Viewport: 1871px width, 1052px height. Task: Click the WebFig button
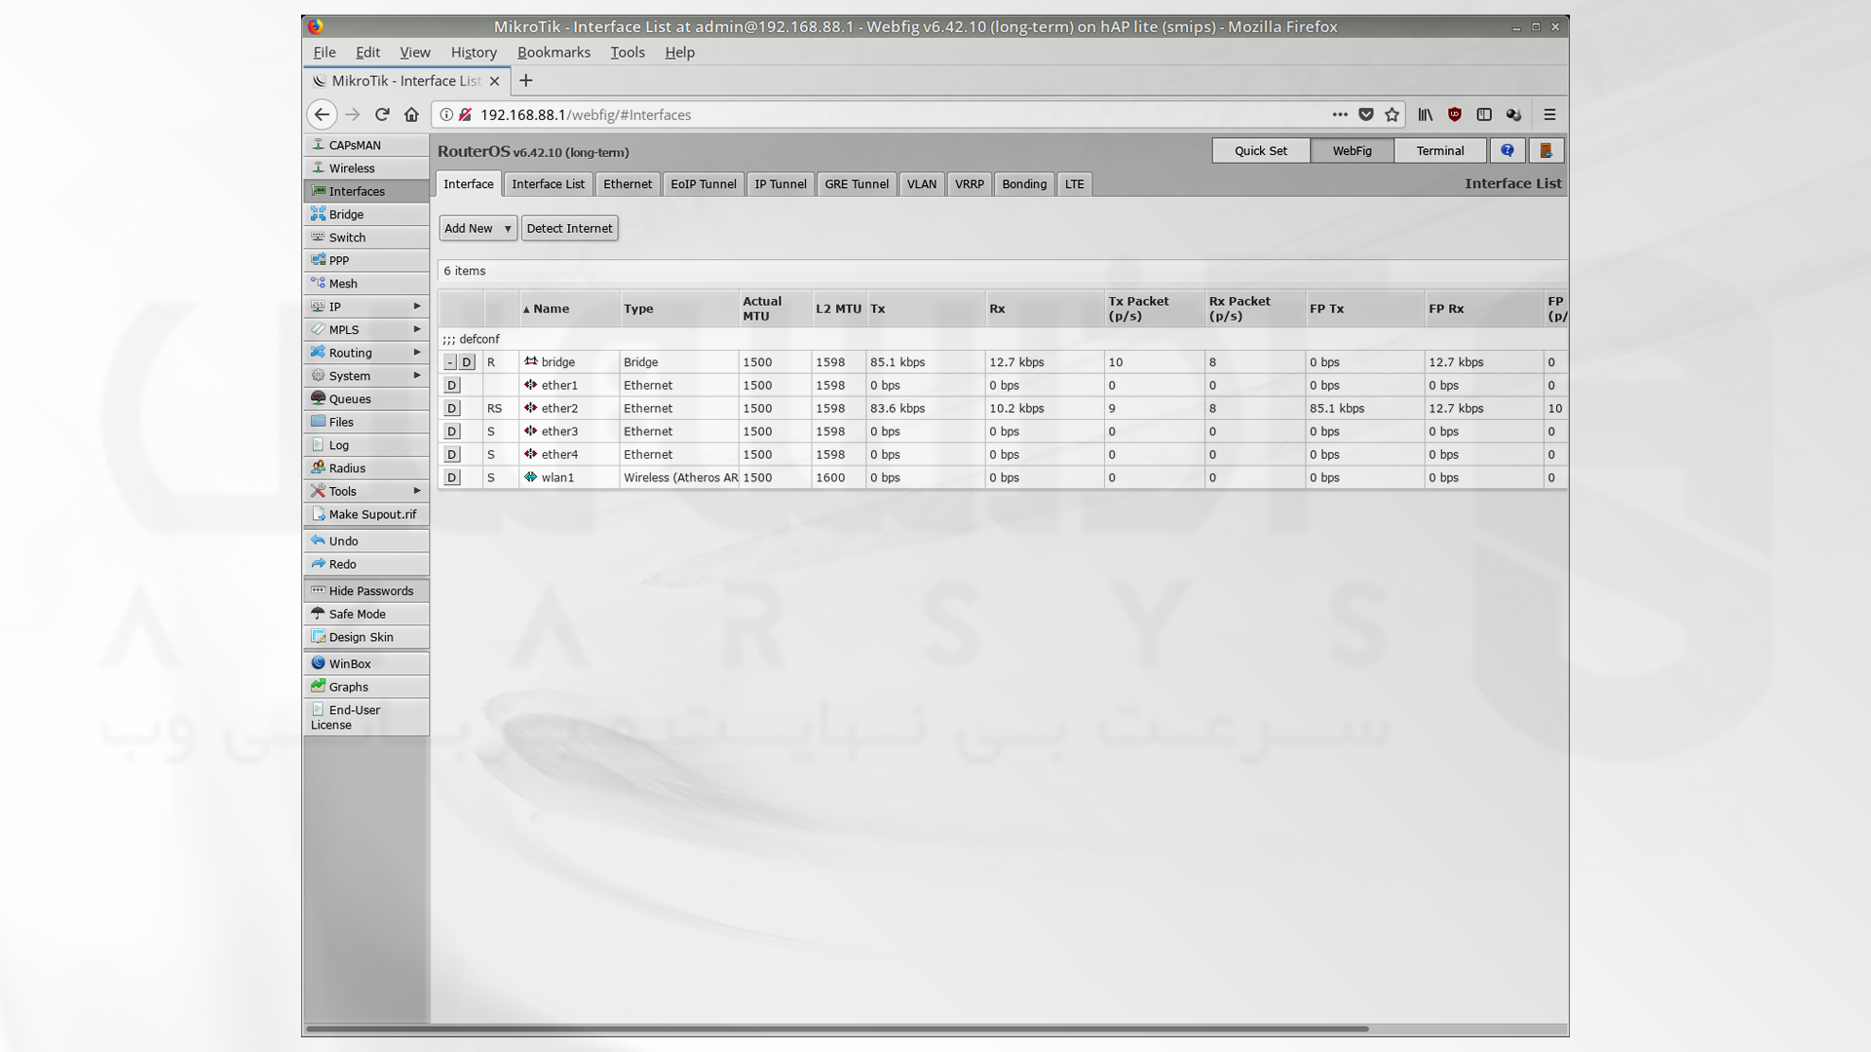coord(1352,151)
